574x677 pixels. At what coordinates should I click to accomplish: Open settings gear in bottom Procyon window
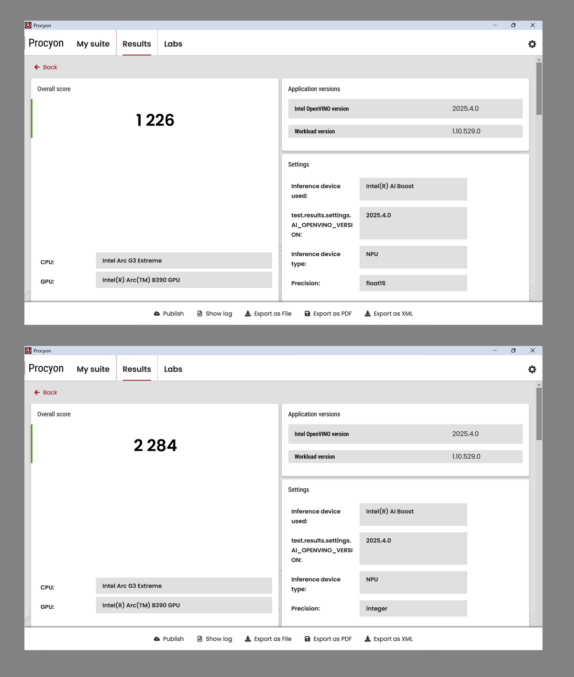click(x=532, y=369)
